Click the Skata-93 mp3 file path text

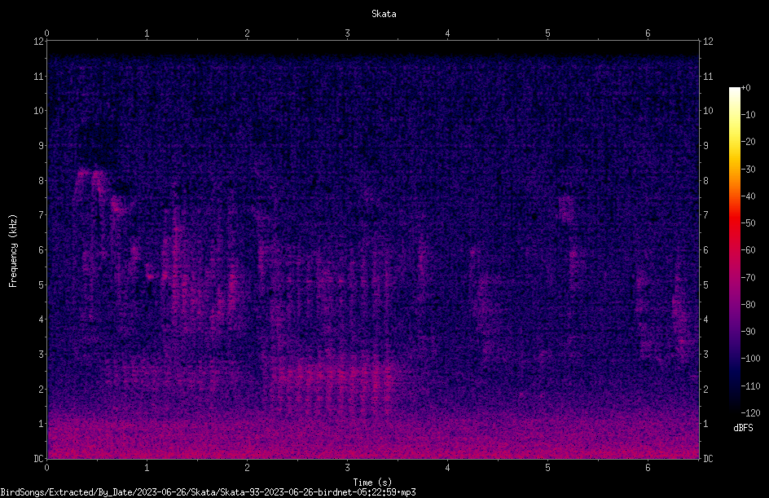tap(208, 492)
